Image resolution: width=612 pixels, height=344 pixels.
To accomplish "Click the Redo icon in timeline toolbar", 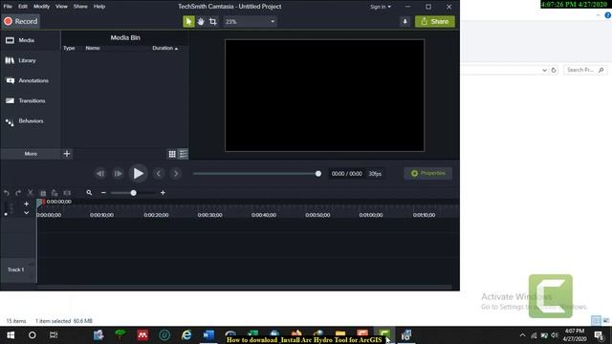I will (x=18, y=193).
